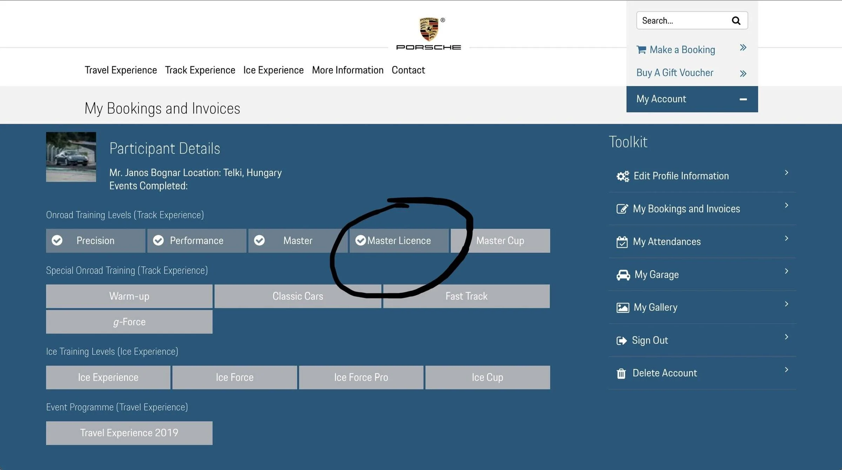
Task: Open the Ice Experience menu
Action: click(x=274, y=70)
